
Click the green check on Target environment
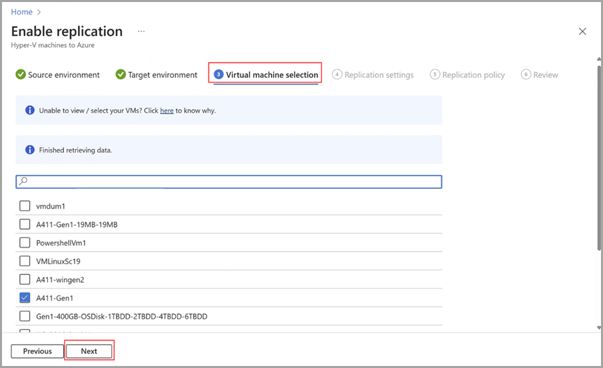[x=120, y=75]
